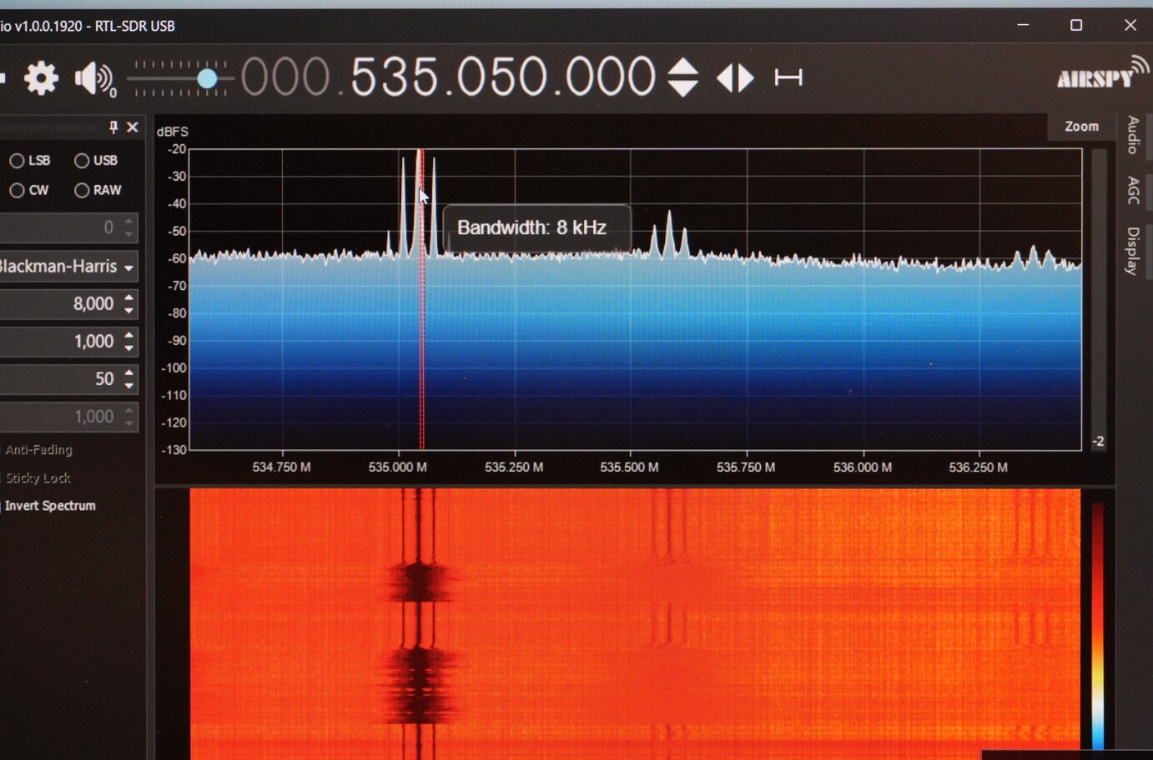Click the 535 MHz digits of frequency
Image resolution: width=1153 pixels, height=760 pixels.
395,77
